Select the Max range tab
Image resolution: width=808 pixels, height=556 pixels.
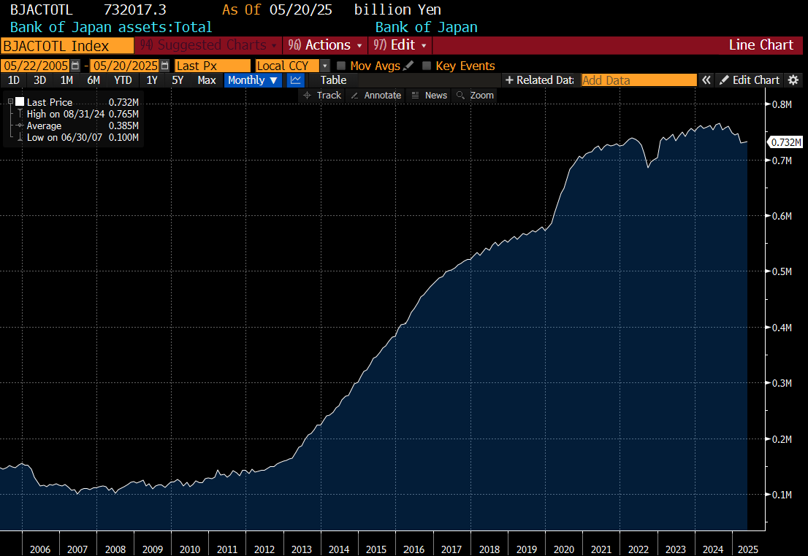coord(207,80)
